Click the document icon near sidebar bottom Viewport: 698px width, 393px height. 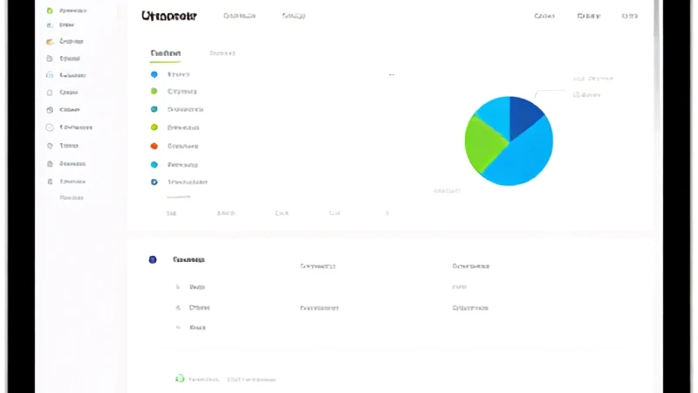click(x=50, y=163)
